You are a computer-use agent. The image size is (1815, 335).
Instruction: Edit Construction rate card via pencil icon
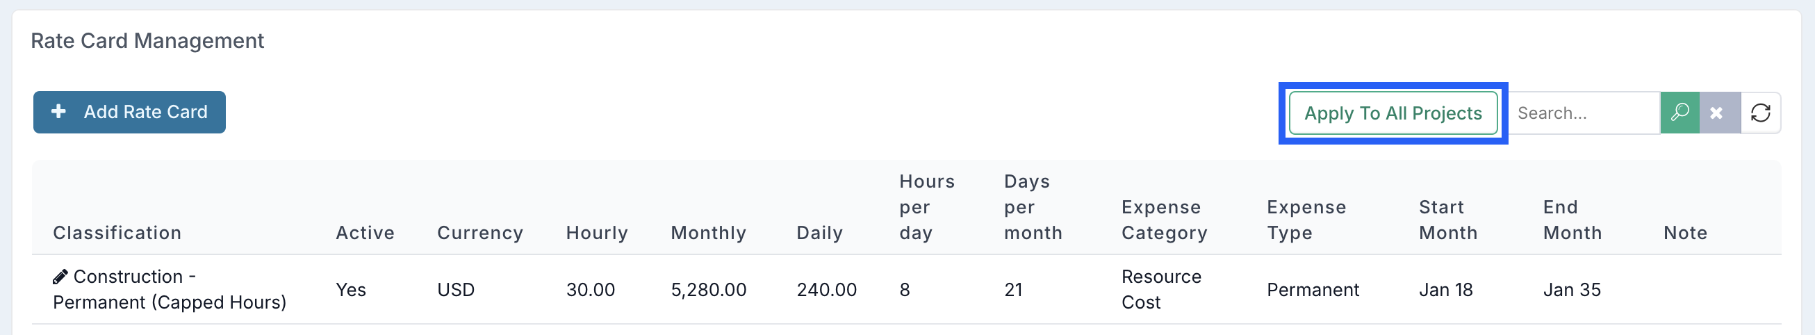click(x=60, y=277)
